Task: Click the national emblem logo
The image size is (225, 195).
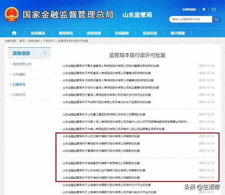Action: tap(12, 14)
